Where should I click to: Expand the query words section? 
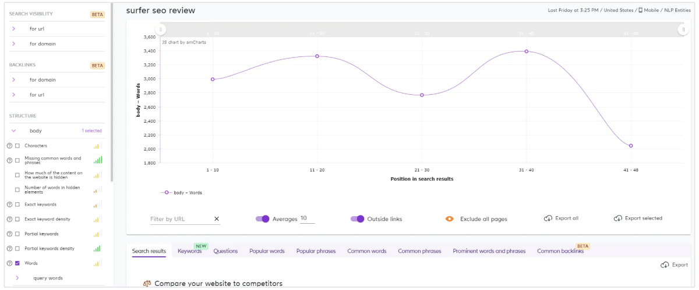[17, 278]
